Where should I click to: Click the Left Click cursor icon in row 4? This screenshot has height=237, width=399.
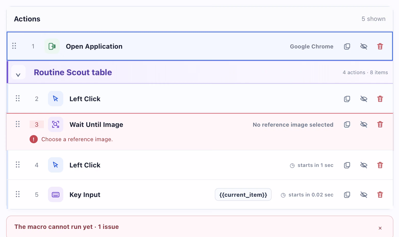point(56,165)
